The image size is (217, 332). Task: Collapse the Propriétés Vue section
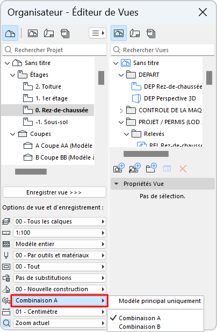[x=116, y=184]
